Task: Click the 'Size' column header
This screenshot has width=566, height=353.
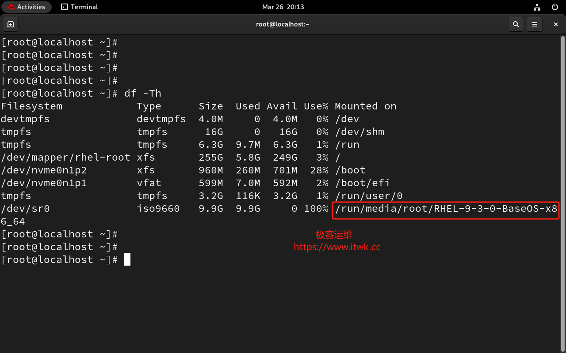Action: pyautogui.click(x=211, y=106)
